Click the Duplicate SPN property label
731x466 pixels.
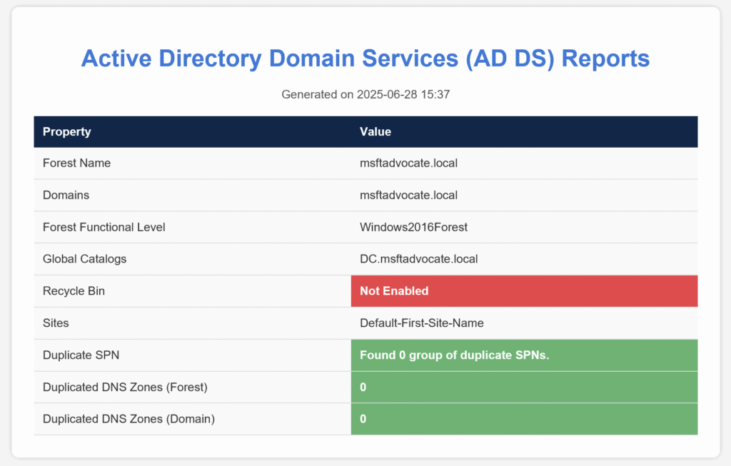point(77,355)
